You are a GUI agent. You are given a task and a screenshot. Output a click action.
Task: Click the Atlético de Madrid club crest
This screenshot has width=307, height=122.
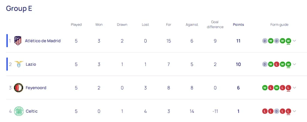[18, 41]
